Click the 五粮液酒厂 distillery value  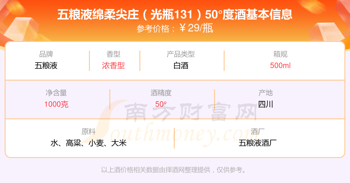[258, 143]
